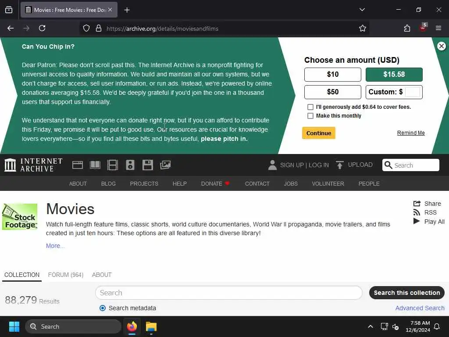Open the PROJECTS navigation item

click(144, 184)
